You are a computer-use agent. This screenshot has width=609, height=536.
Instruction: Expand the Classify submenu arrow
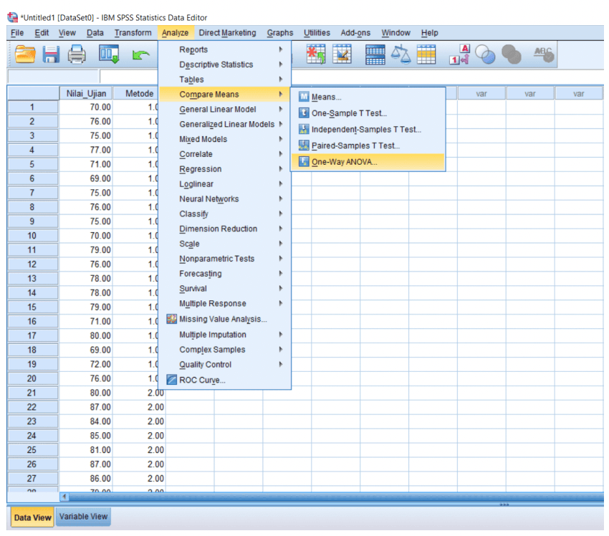280,214
